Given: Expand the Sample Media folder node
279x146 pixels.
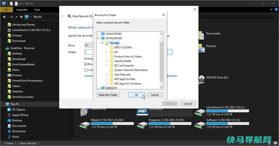Looking at the screenshot, I should pos(107,61).
